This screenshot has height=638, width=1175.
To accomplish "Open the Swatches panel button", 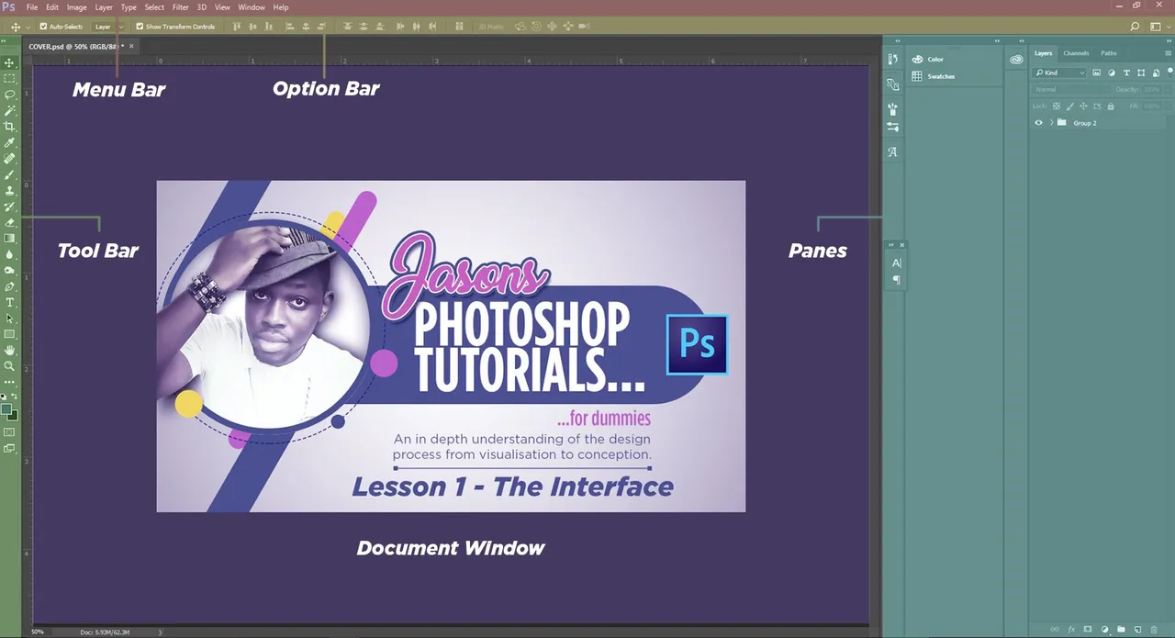I will [x=934, y=76].
